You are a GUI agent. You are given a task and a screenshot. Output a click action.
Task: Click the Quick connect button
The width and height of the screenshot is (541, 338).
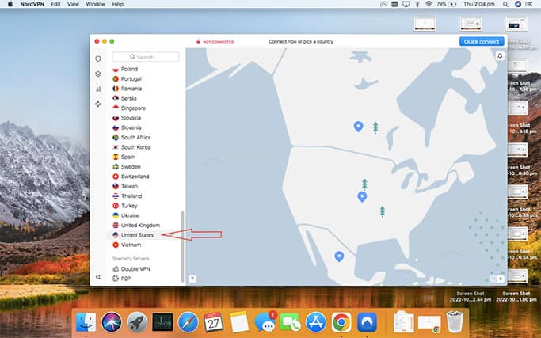click(x=482, y=41)
